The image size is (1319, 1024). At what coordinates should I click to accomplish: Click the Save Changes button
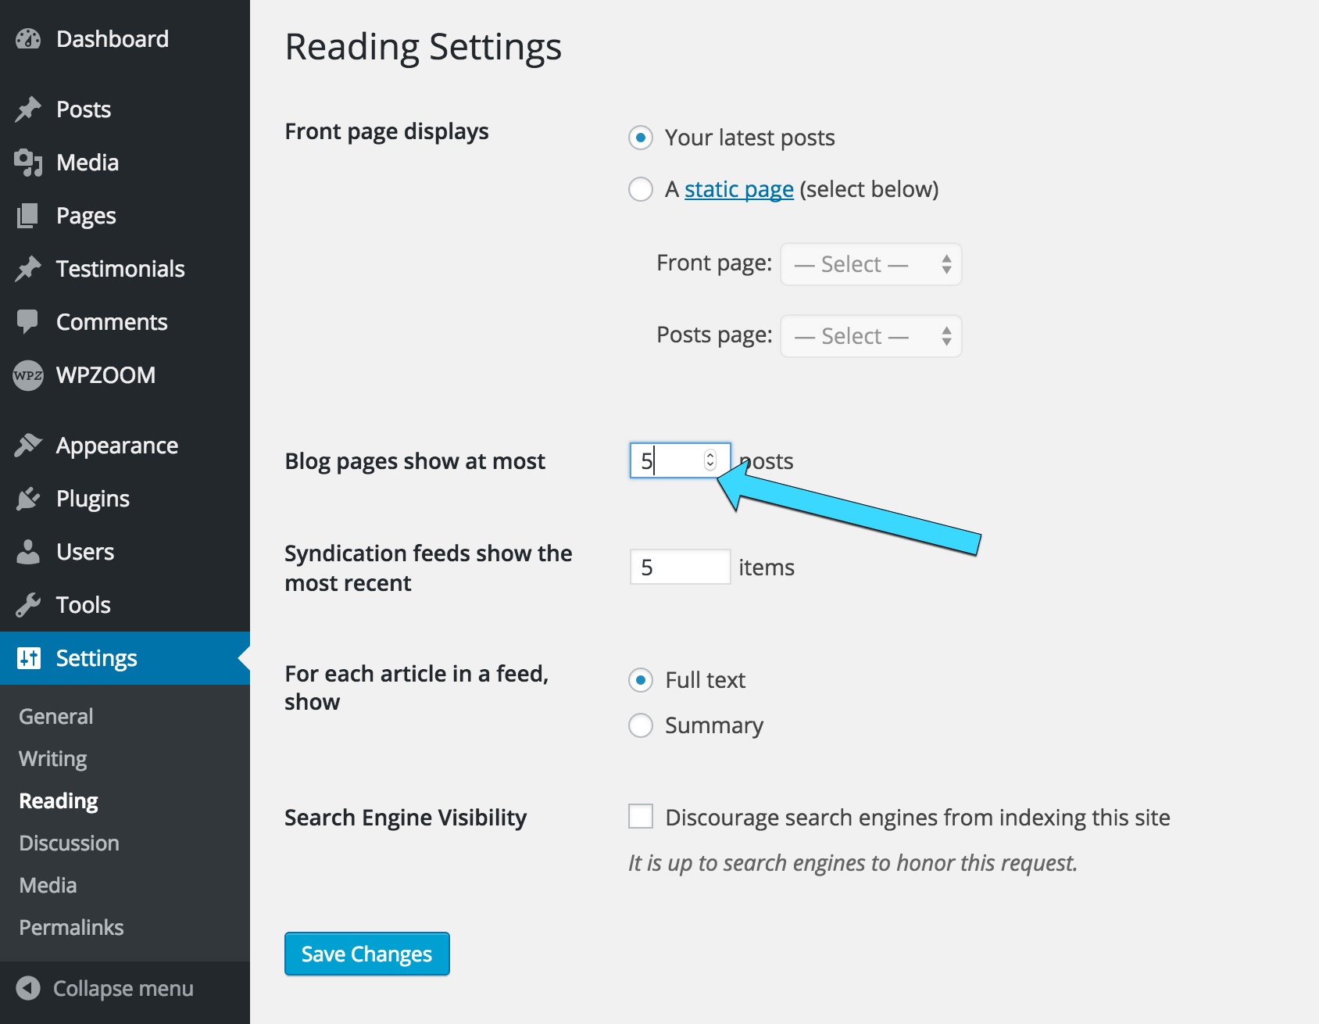point(367,954)
